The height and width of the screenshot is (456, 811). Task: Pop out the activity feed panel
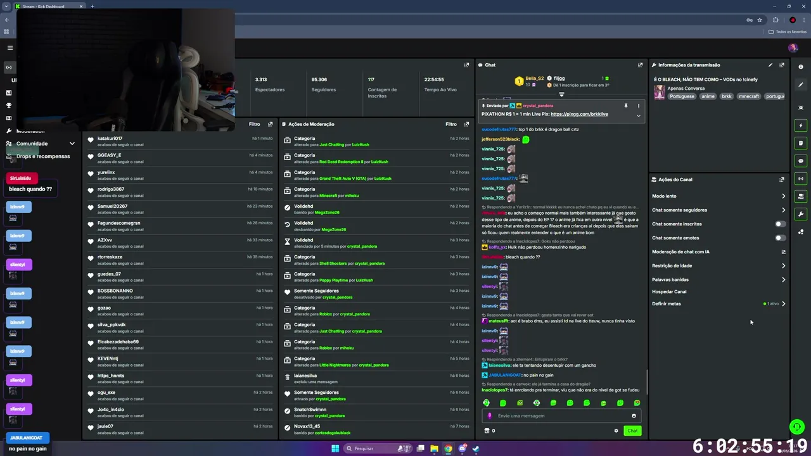pyautogui.click(x=271, y=124)
